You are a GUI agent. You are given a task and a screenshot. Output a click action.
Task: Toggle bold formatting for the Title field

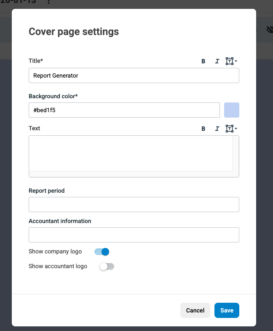click(x=203, y=61)
